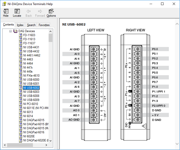The height and width of the screenshot is (150, 180).
Task: Switch to the Index tab
Action: 20,25
